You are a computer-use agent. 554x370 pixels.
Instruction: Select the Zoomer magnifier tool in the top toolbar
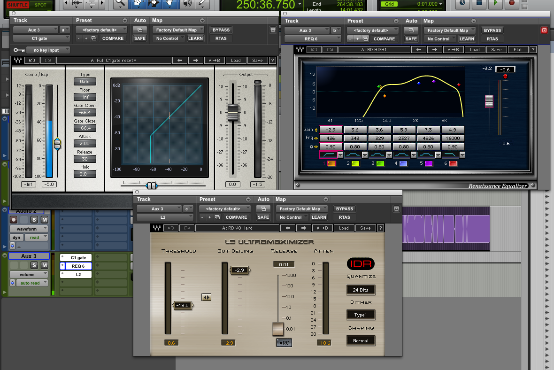[x=120, y=4]
